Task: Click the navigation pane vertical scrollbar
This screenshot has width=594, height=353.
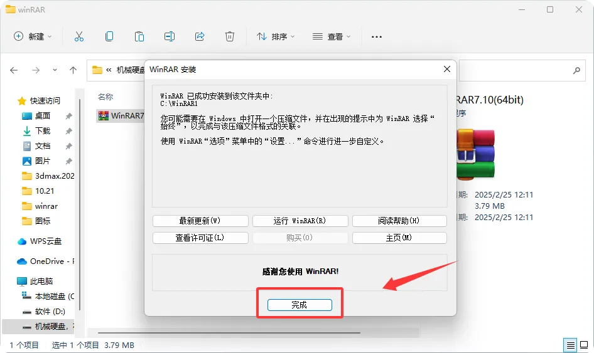Action: pos(80,204)
